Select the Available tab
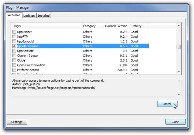The height and width of the screenshot is (135, 194). pos(14,15)
